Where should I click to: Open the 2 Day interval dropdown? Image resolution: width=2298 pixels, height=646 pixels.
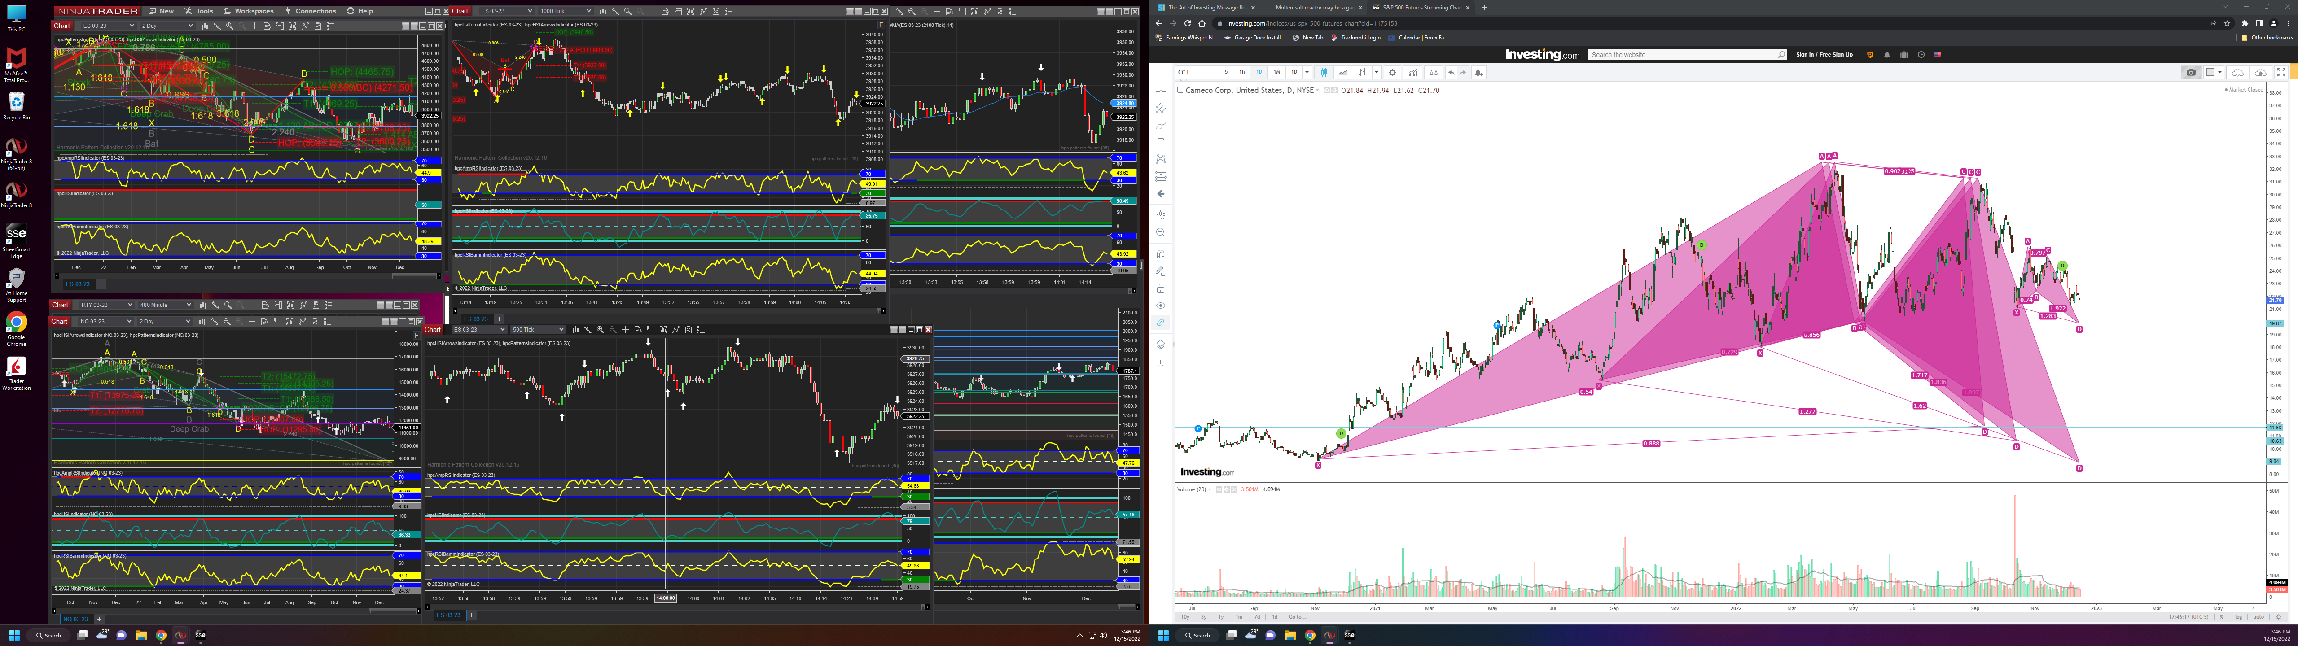click(167, 26)
